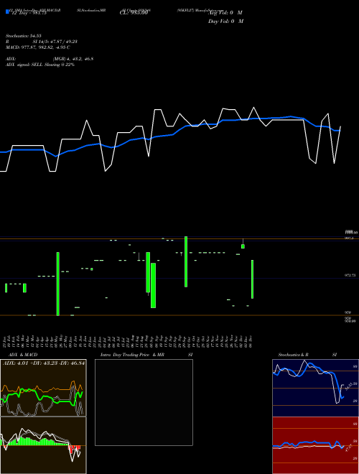Click the 'Intra Day Trading Price & MR' title

(132, 355)
